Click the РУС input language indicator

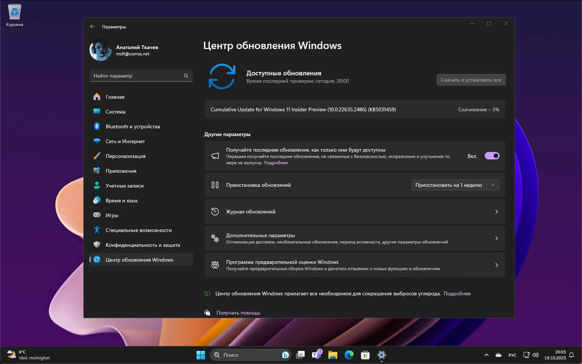tap(512, 355)
